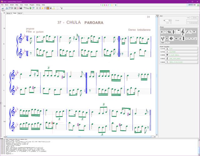Select the trill wavy line shape
This screenshot has height=156, width=200.
[176, 38]
